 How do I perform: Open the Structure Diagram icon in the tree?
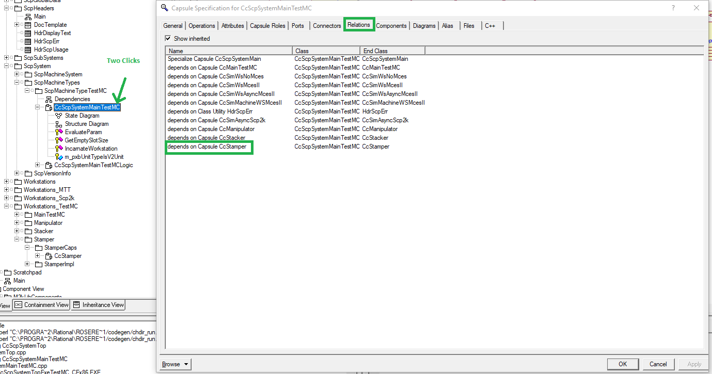pos(57,123)
